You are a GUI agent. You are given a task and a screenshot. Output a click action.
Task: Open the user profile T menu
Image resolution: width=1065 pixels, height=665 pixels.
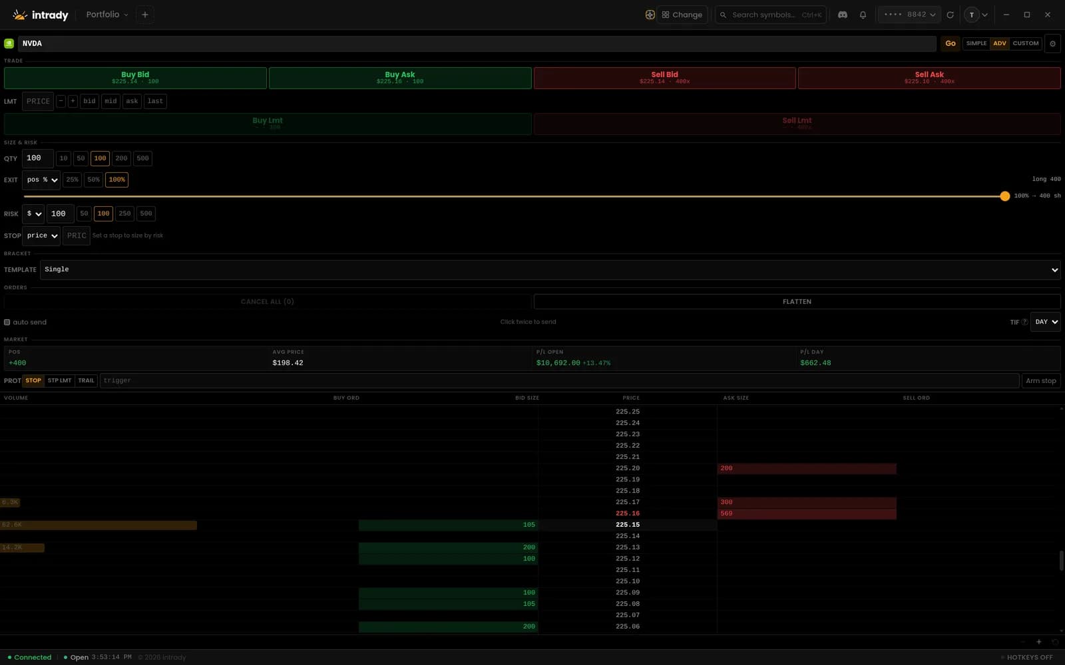pos(976,15)
